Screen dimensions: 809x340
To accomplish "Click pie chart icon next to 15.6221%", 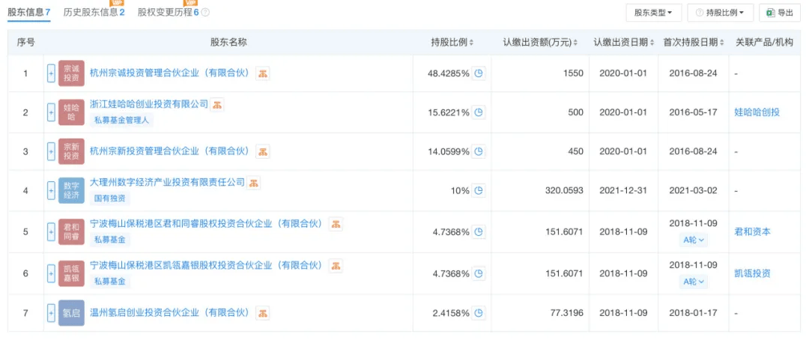I will pos(479,112).
